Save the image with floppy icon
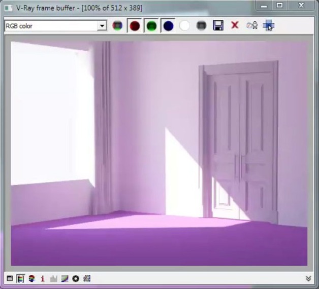319x289 pixels. click(x=218, y=25)
